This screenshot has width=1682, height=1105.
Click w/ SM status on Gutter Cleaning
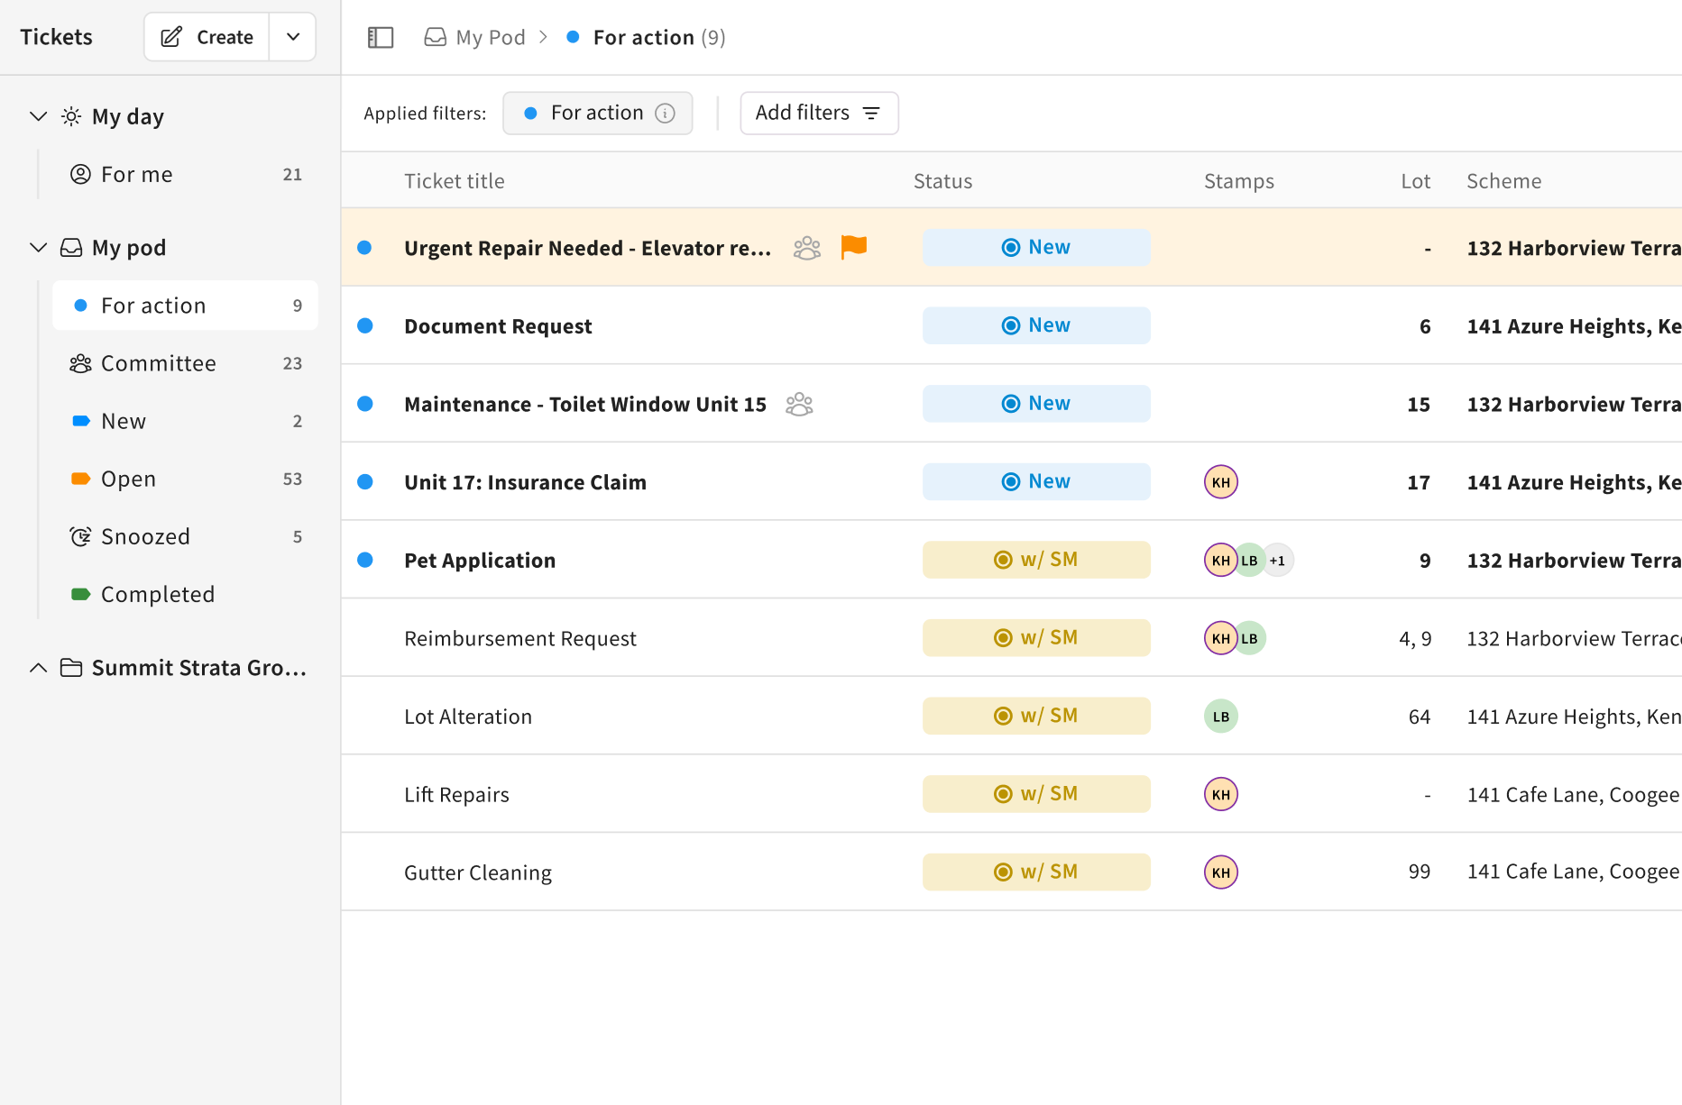click(x=1035, y=872)
